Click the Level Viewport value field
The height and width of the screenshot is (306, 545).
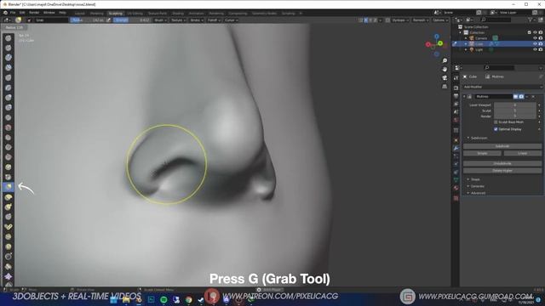tap(515, 105)
